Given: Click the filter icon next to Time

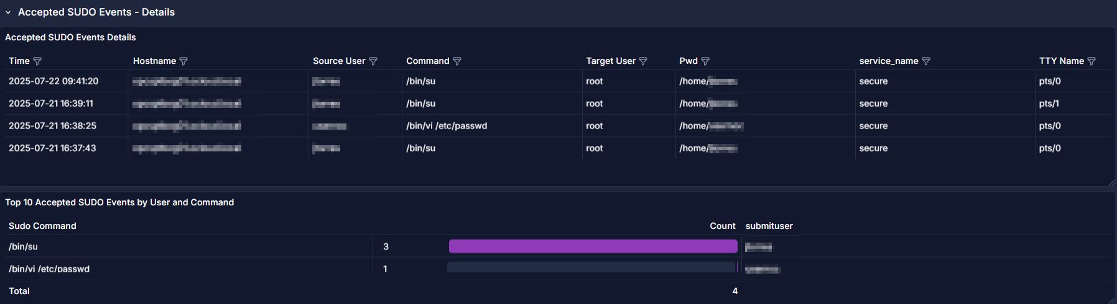Looking at the screenshot, I should point(37,61).
